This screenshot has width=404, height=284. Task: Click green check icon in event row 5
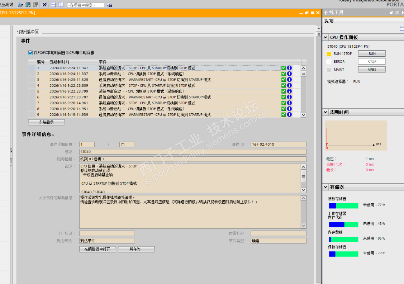tap(284, 91)
